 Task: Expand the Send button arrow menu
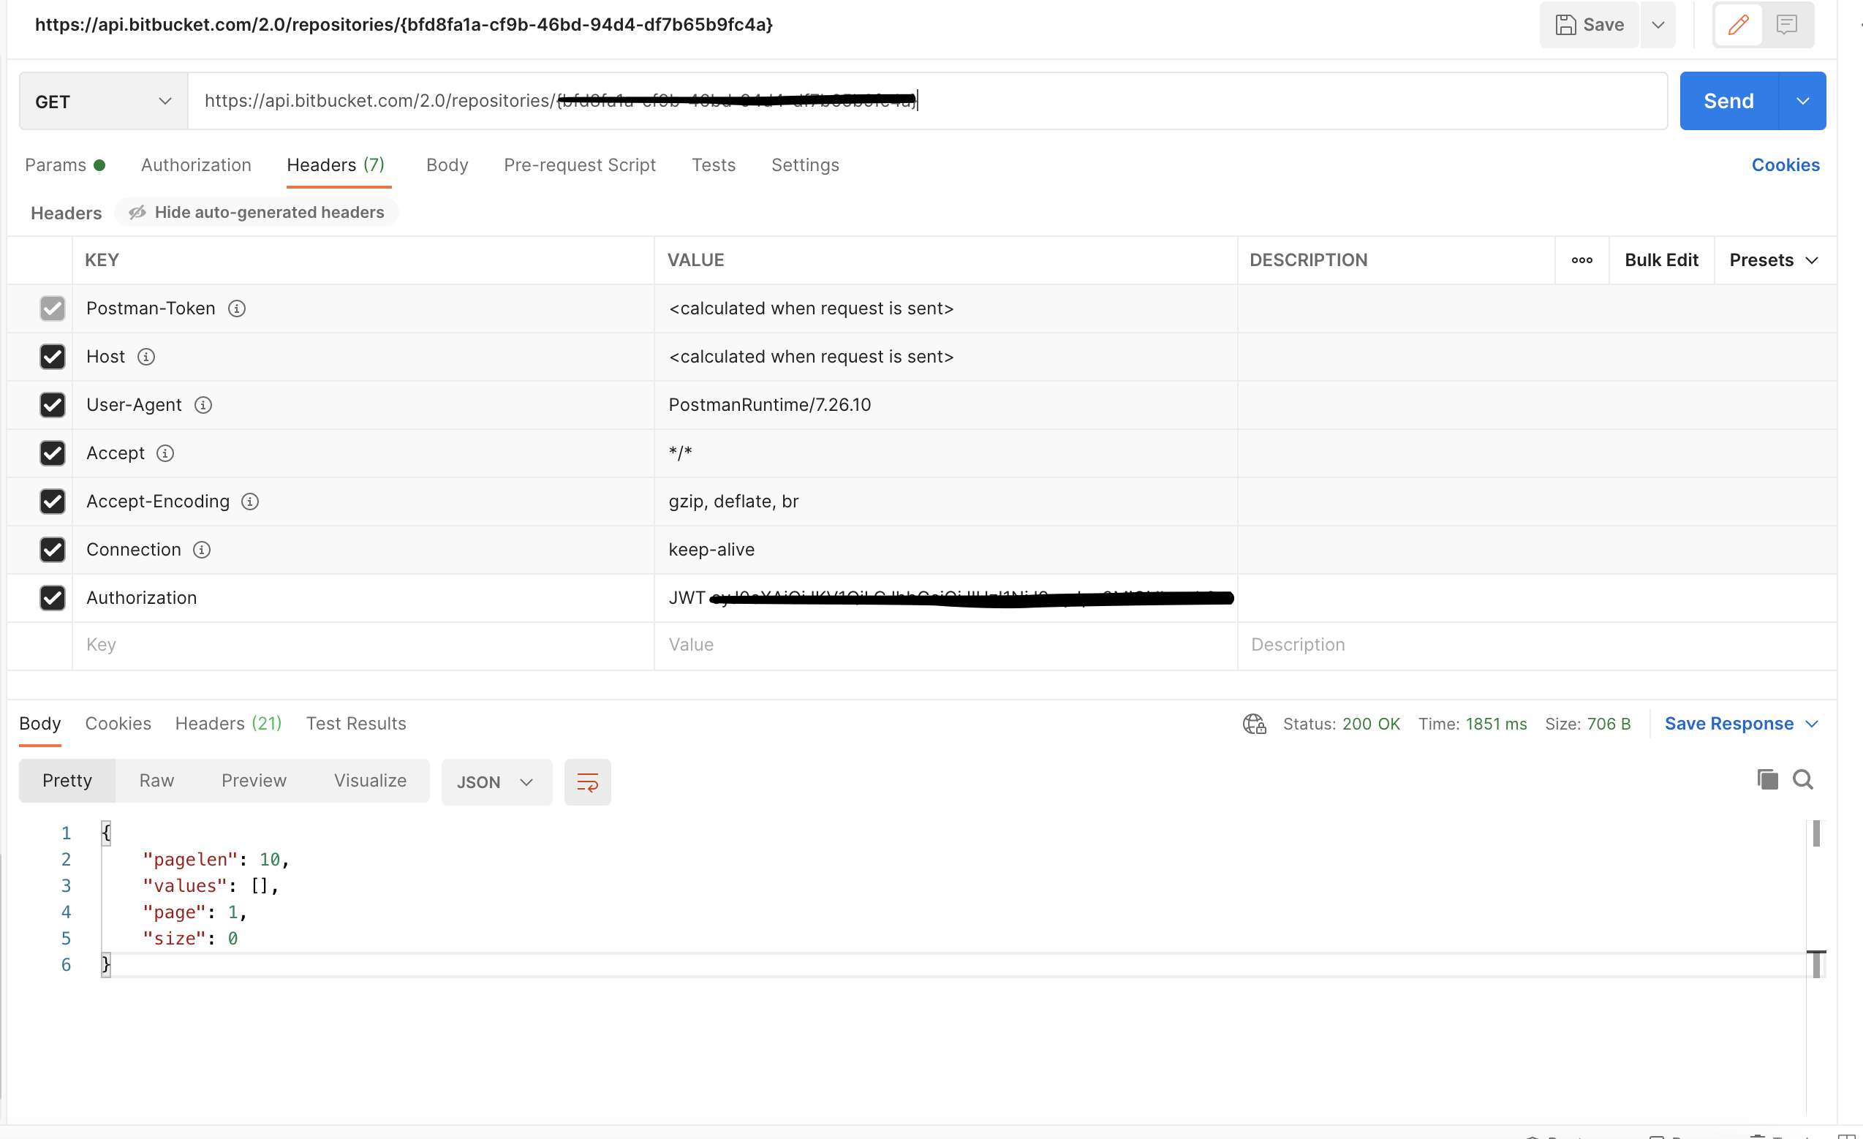click(1802, 102)
